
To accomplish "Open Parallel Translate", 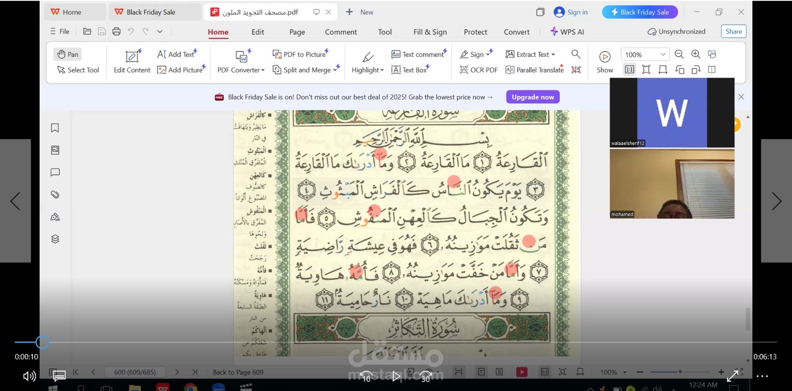I will click(x=535, y=70).
